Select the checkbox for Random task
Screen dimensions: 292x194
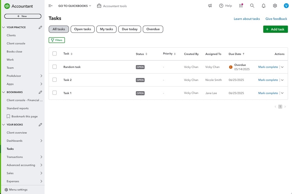point(55,67)
